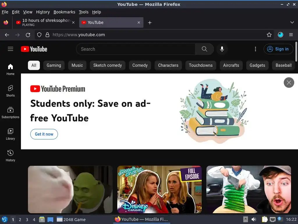Select the Touchdowns filter chip
Viewport: 298px width, 224px height.
tap(201, 65)
